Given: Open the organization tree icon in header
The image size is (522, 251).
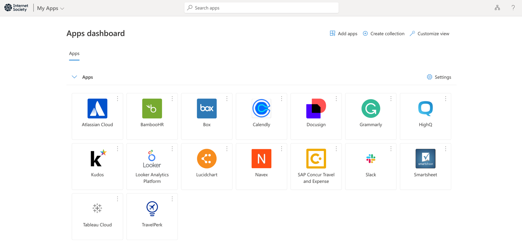Looking at the screenshot, I should [x=497, y=8].
